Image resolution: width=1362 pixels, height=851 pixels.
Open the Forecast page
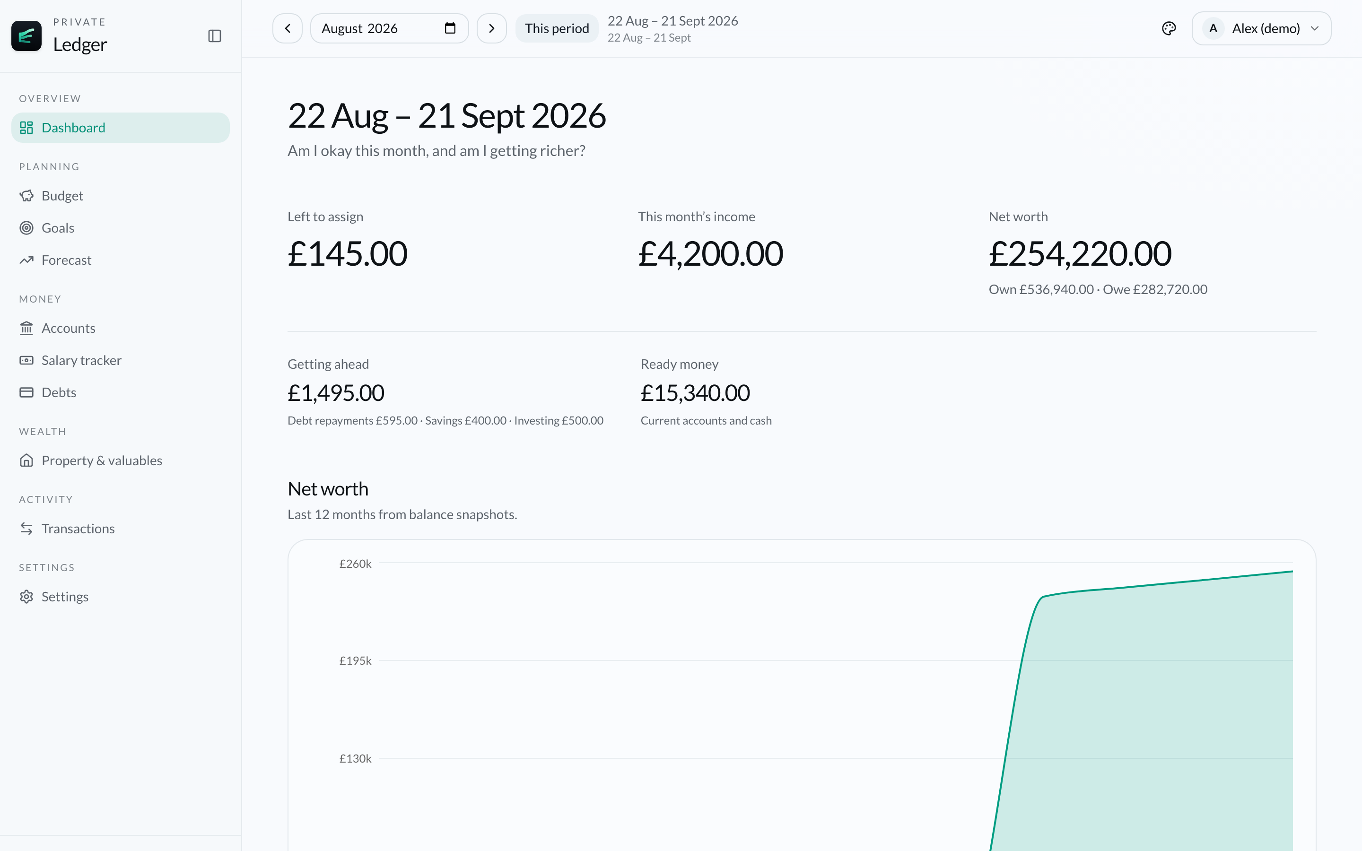click(x=121, y=260)
